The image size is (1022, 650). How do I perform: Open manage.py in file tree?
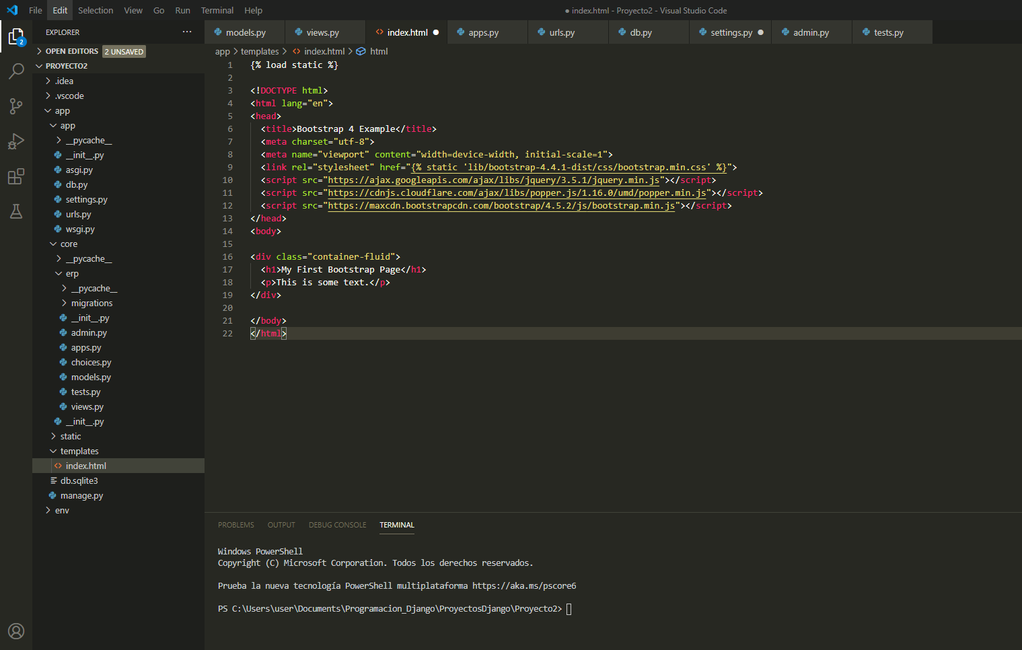coord(118,495)
